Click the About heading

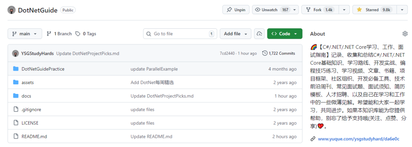[x=317, y=34]
